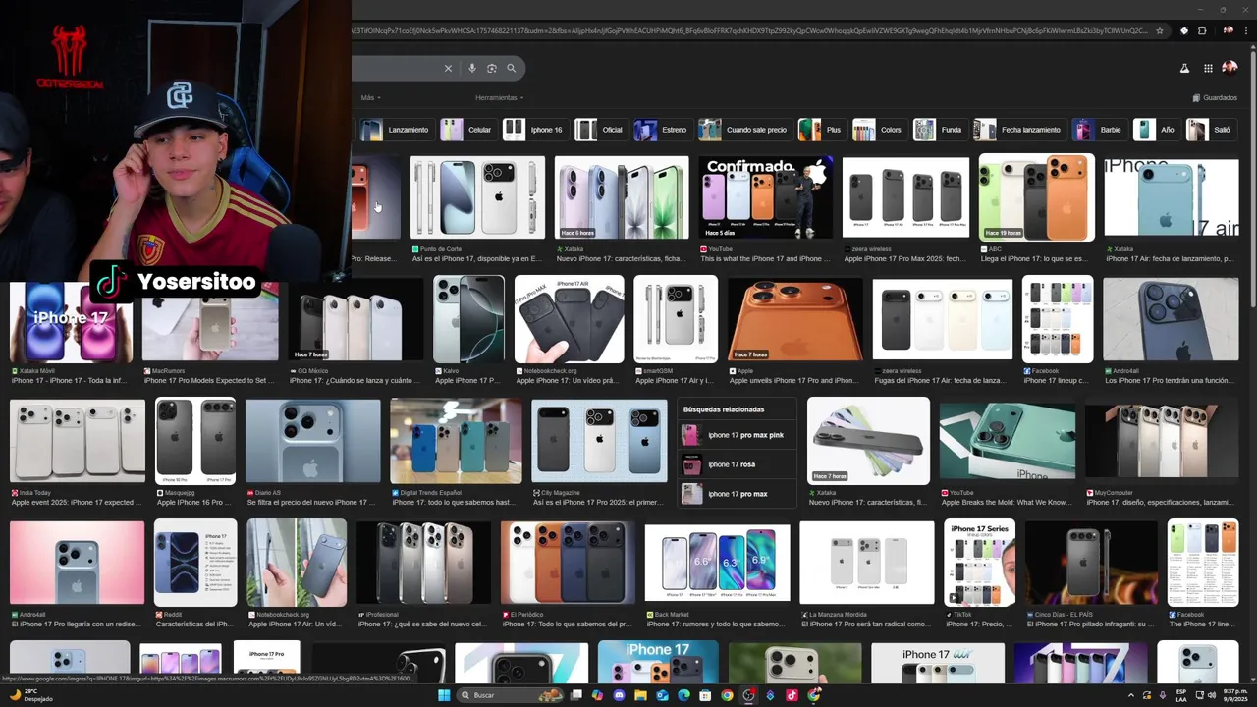Select the Salió filter chip
The image size is (1257, 707).
tap(1210, 130)
